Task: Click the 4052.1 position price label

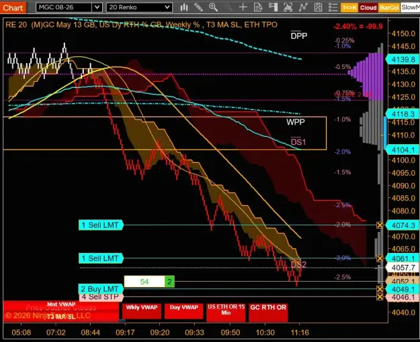Action: click(x=403, y=281)
